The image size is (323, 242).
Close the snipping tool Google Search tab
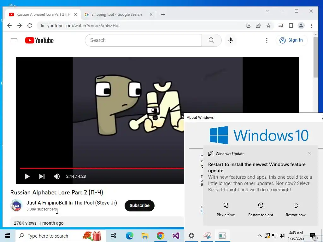151,14
